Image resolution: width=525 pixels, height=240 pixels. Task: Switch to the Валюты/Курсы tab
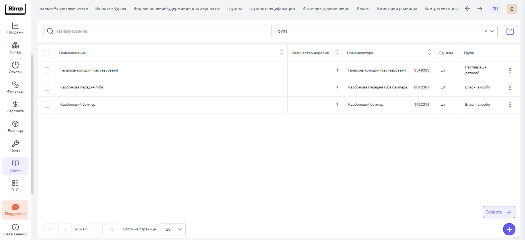111,8
